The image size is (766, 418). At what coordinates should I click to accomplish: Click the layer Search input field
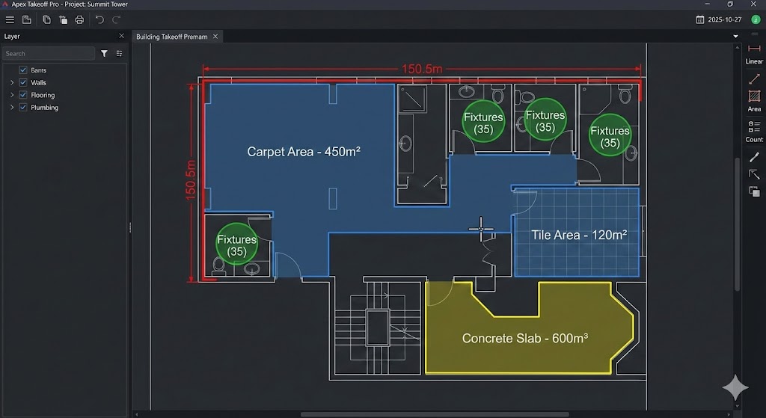(x=49, y=54)
